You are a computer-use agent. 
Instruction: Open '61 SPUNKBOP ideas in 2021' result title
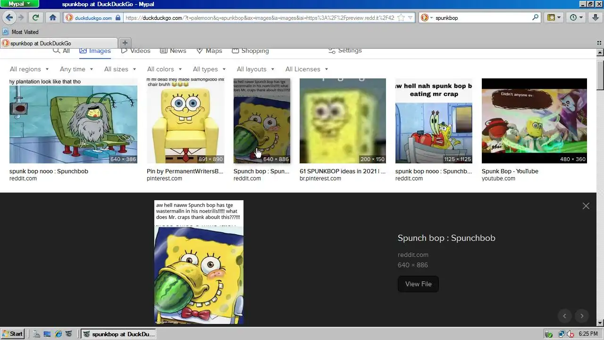[343, 171]
